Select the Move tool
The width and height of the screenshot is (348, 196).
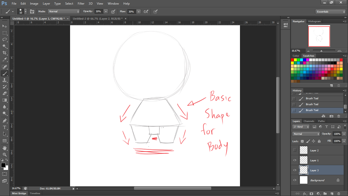tap(4, 26)
